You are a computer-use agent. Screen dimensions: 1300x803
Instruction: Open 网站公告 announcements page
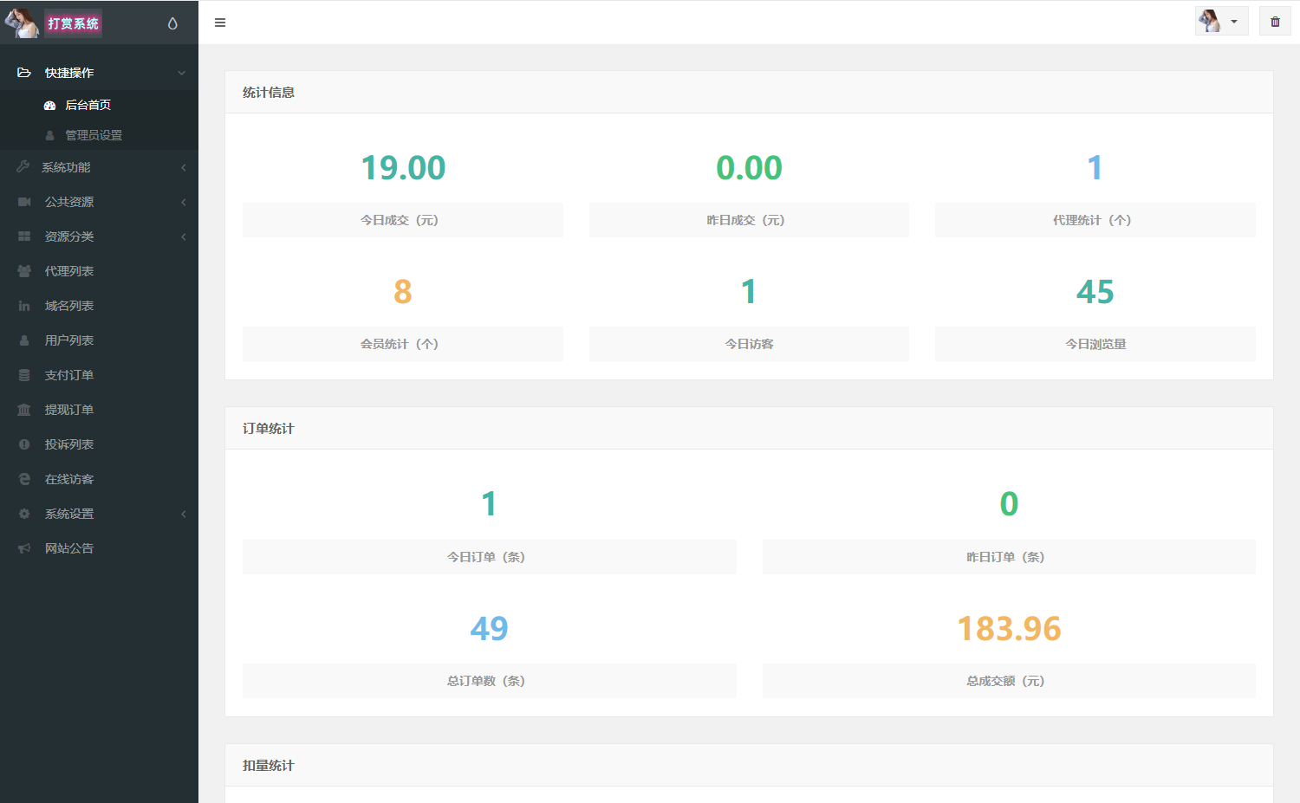69,548
